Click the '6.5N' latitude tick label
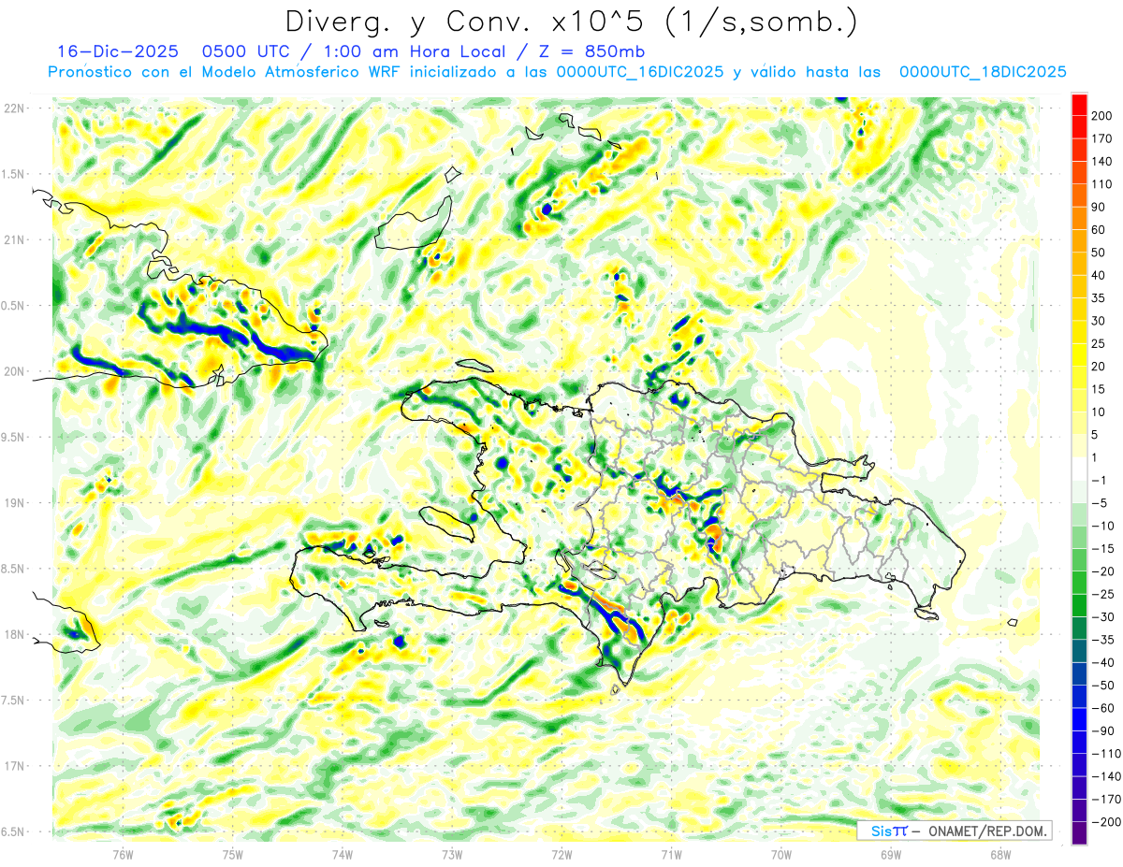 tap(14, 831)
